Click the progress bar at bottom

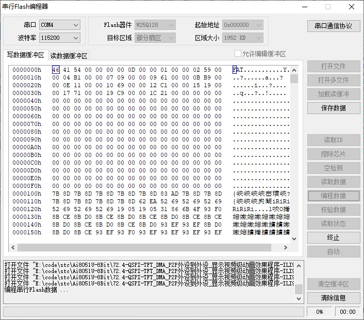pyautogui.click(x=154, y=312)
